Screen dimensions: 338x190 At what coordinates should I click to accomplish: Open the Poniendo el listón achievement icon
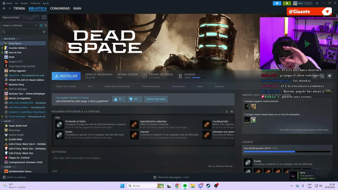59,124
